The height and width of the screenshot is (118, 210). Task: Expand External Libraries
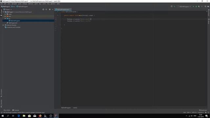tap(3, 25)
